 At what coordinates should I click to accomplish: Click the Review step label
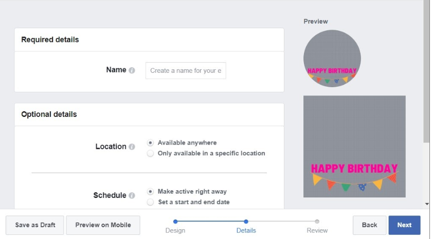point(317,230)
